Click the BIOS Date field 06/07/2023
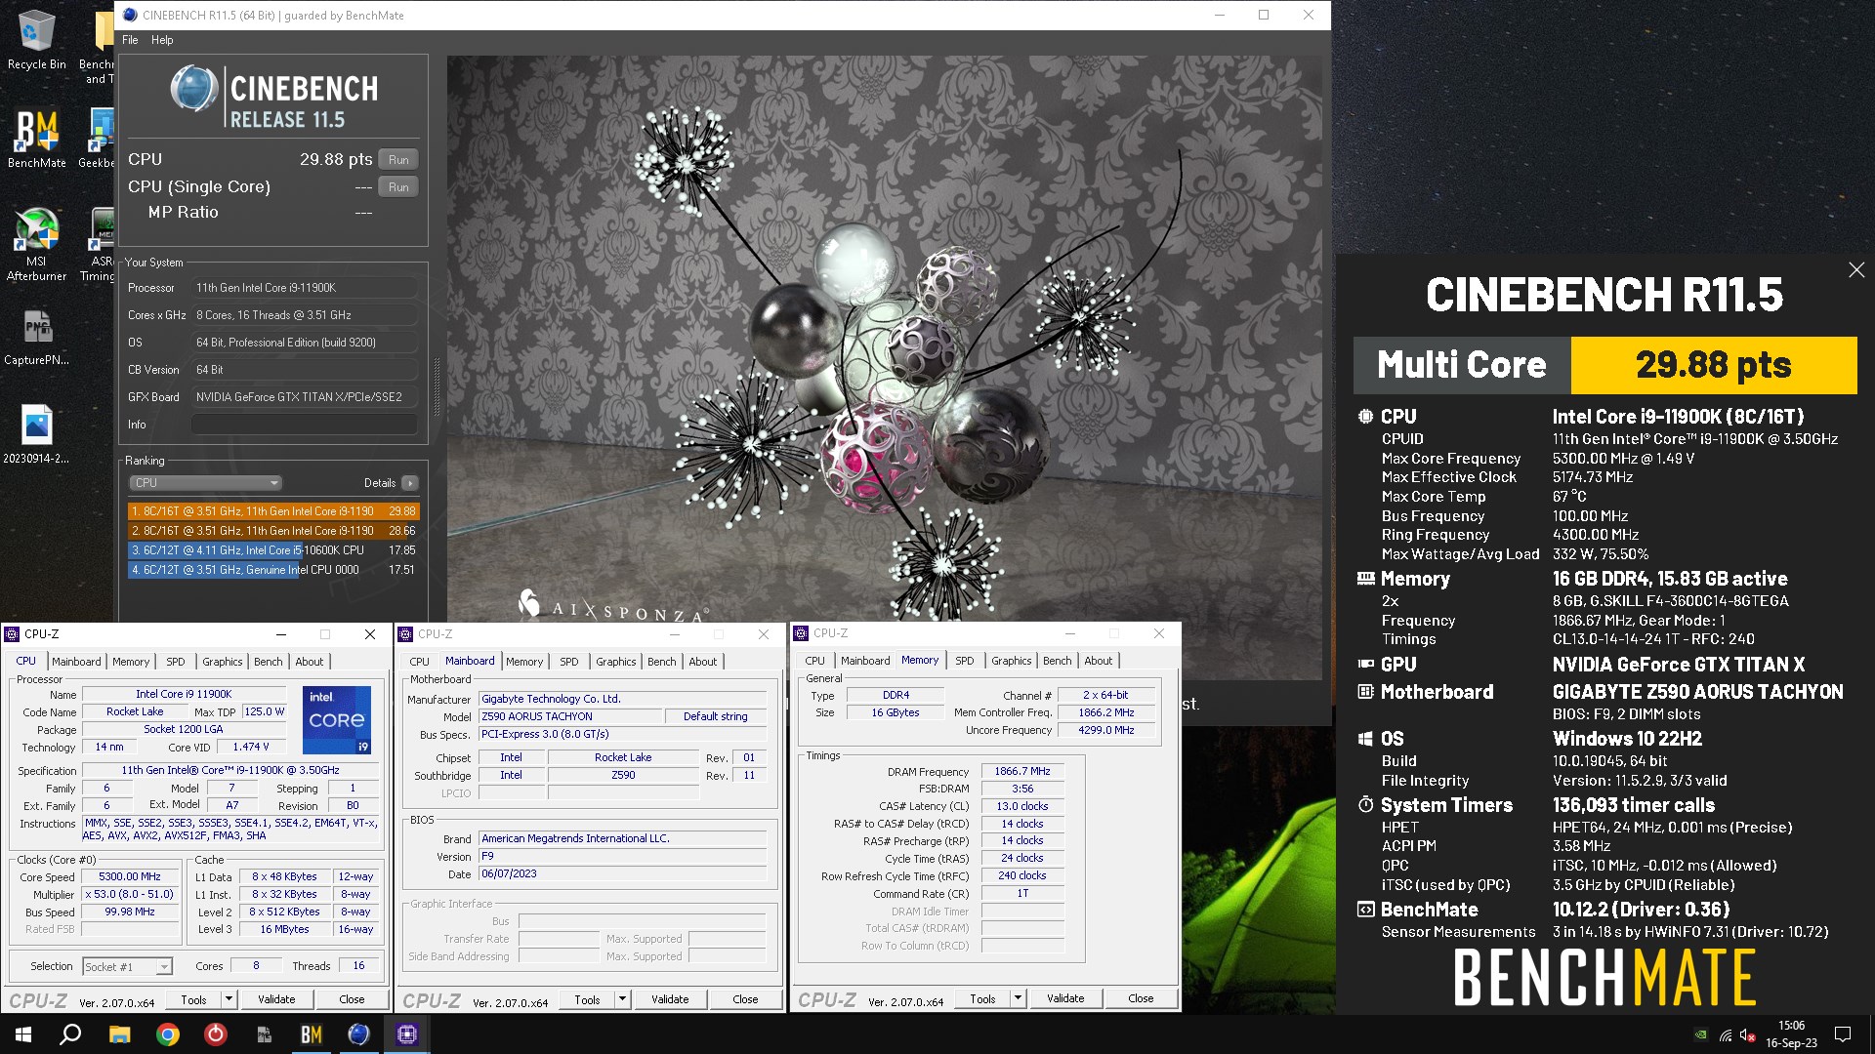The width and height of the screenshot is (1875, 1054). tap(621, 874)
